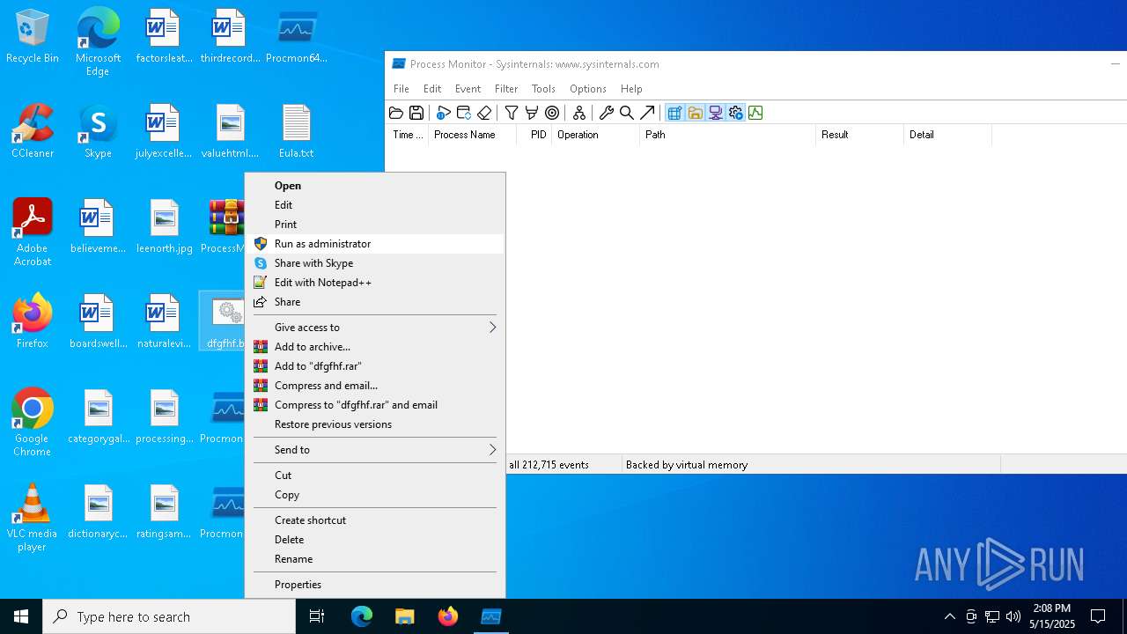Choose Edit with Notepad++
Viewport: 1127px width, 634px height.
tap(375, 283)
